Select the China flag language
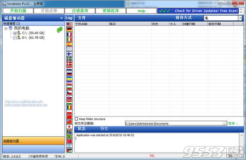 coord(69,117)
